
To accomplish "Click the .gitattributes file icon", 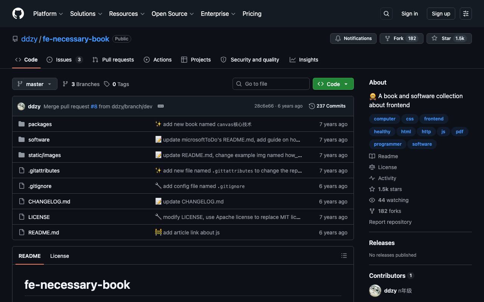I will pyautogui.click(x=22, y=171).
